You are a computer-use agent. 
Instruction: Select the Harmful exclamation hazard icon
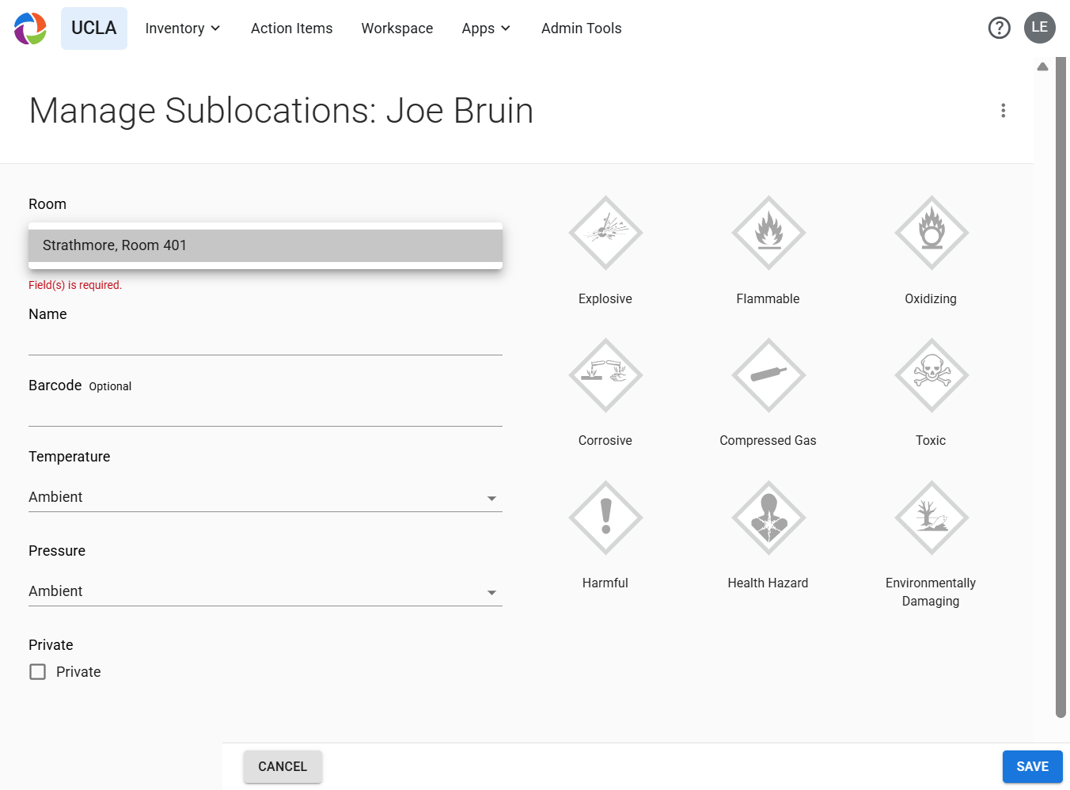click(x=605, y=518)
